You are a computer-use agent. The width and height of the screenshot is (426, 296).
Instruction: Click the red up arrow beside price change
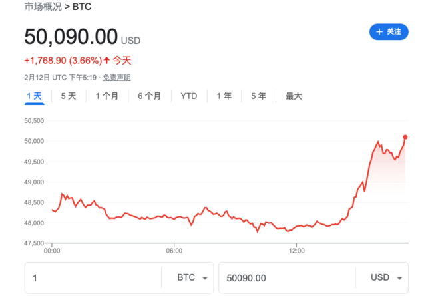(x=107, y=60)
